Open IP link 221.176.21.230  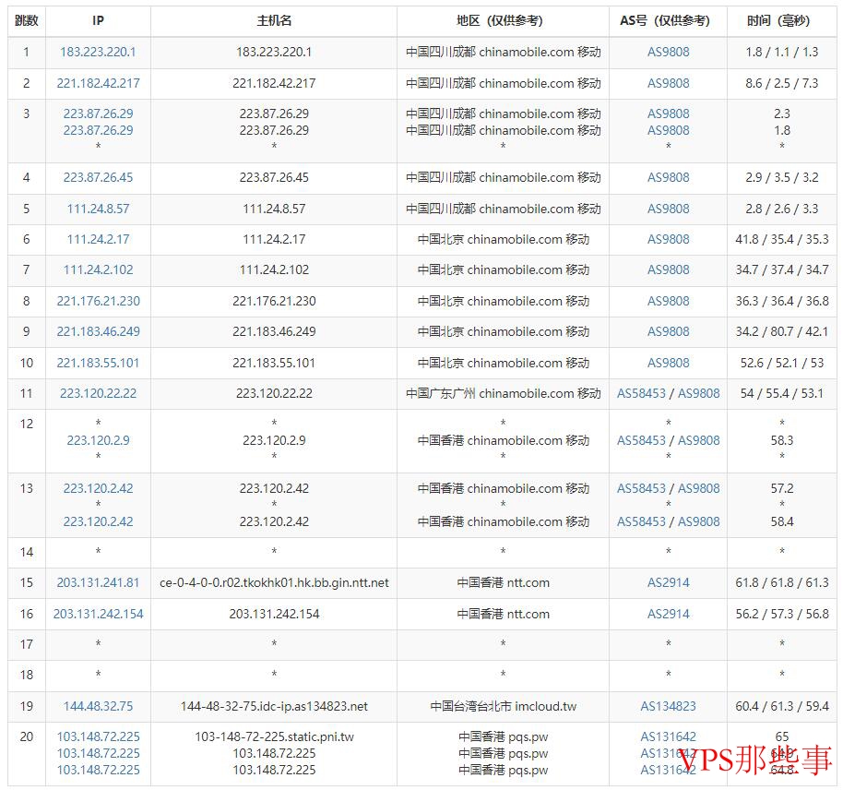pos(98,302)
